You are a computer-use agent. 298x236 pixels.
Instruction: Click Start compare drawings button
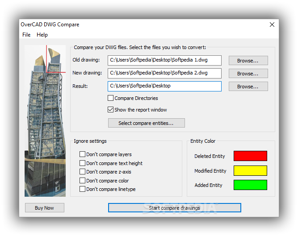(x=175, y=208)
